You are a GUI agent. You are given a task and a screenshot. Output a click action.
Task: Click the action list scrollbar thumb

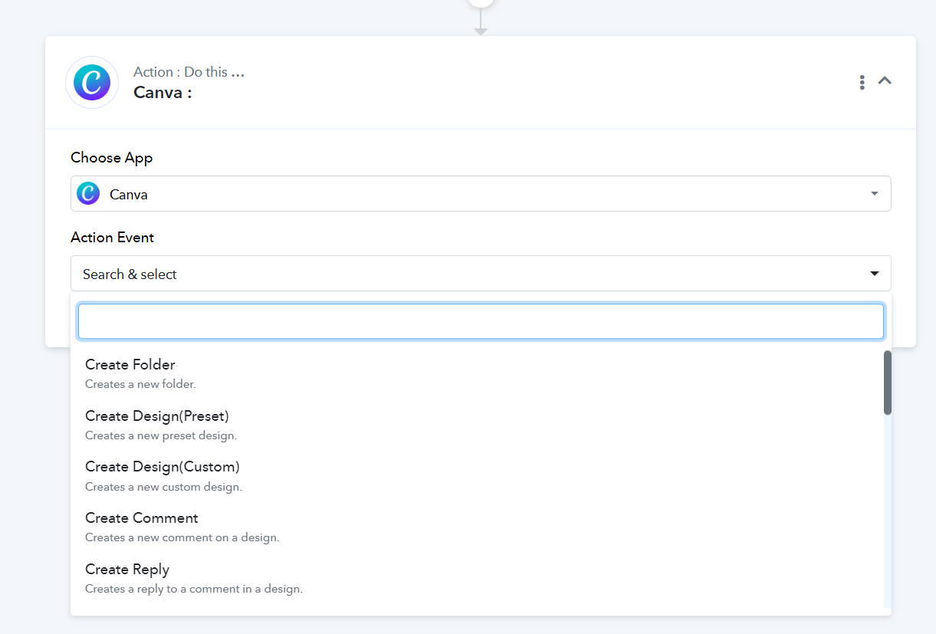point(888,383)
